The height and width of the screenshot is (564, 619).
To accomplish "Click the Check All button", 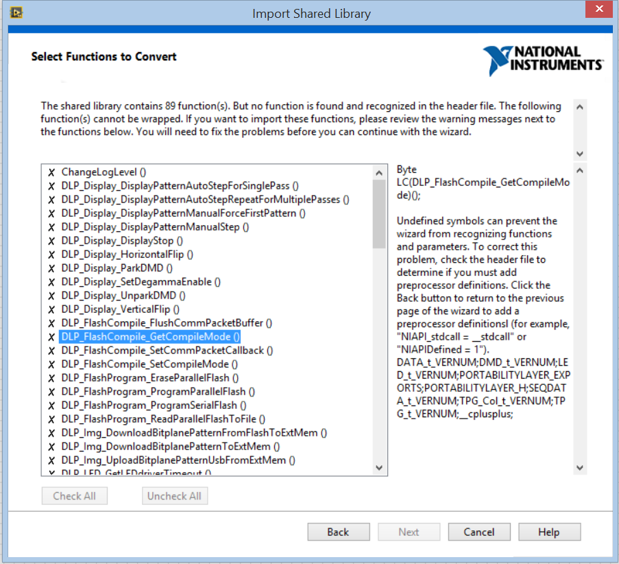I will 75,496.
